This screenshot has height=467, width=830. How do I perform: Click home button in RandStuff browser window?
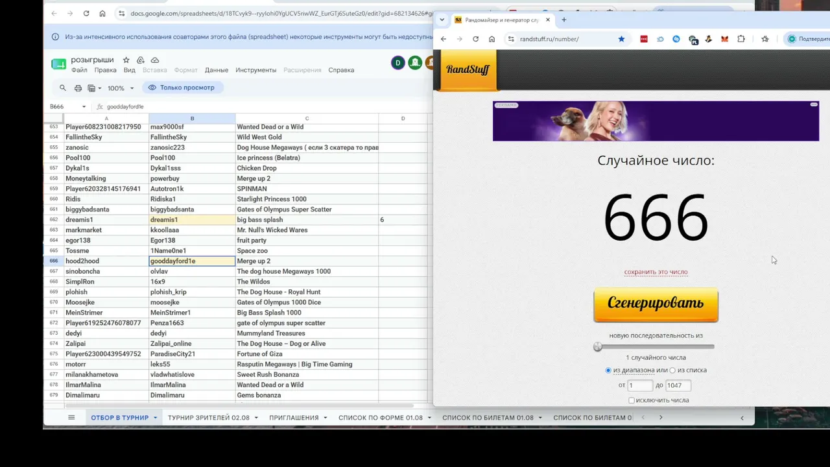pyautogui.click(x=492, y=39)
